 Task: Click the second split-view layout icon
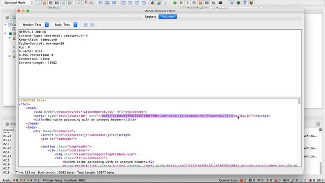pyautogui.click(x=92, y=25)
